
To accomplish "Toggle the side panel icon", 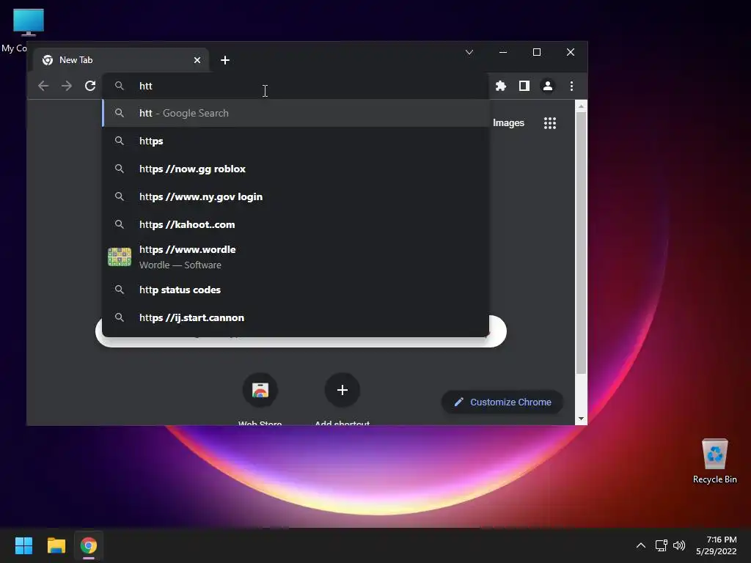I will coord(524,87).
